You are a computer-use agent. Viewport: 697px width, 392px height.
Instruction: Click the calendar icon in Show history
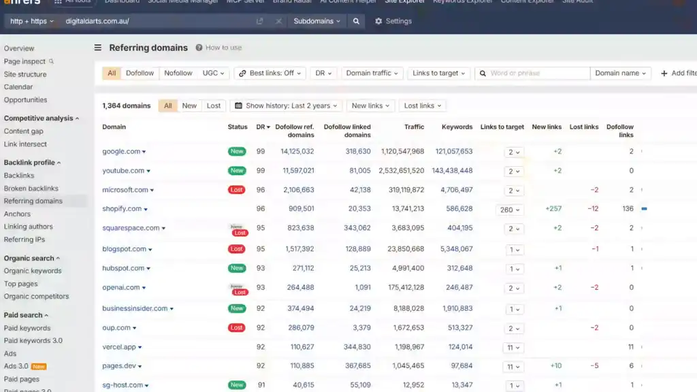point(238,105)
